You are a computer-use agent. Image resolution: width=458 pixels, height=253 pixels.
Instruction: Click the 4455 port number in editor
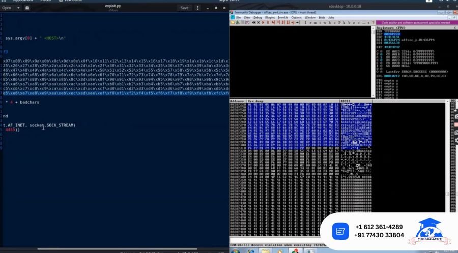click(10, 130)
